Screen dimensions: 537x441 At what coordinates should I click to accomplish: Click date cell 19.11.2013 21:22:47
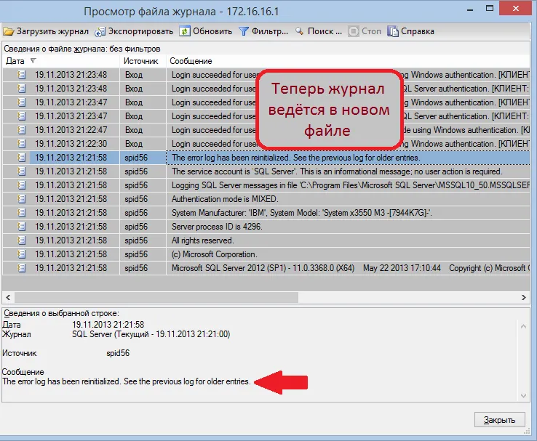coord(71,130)
